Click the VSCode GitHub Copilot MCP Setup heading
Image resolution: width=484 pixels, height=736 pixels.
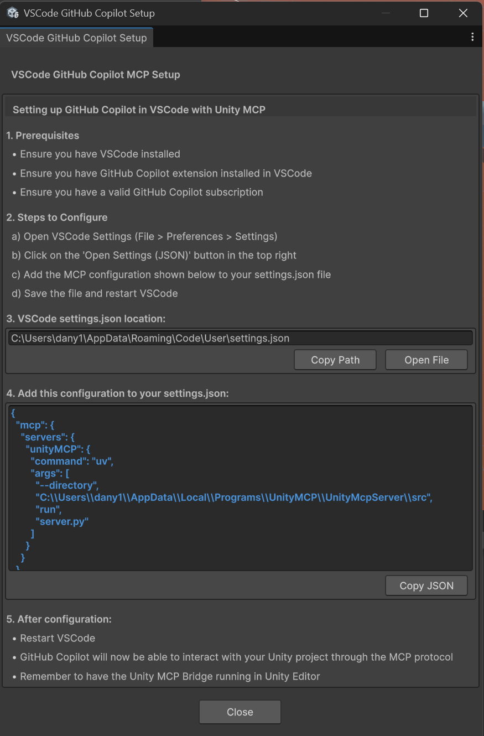(96, 75)
